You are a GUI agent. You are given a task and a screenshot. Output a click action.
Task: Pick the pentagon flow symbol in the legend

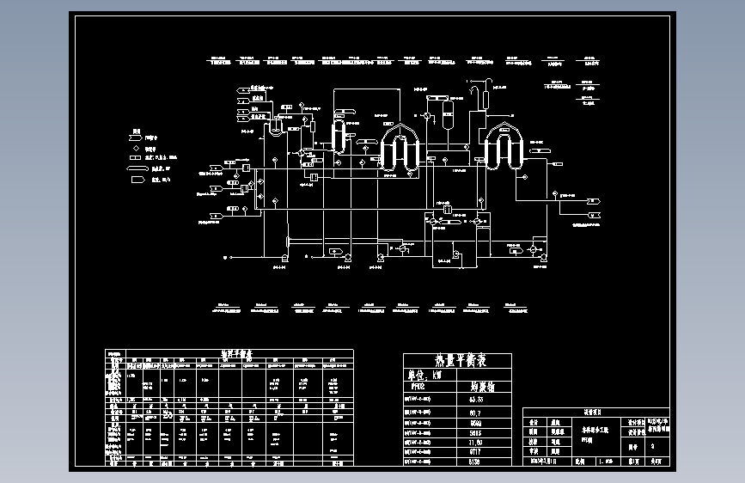pyautogui.click(x=137, y=180)
